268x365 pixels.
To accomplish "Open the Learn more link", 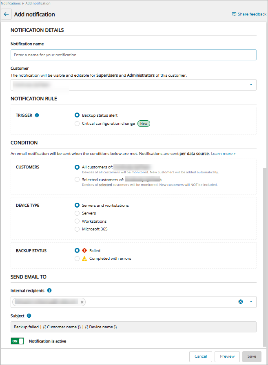I will tap(223, 154).
